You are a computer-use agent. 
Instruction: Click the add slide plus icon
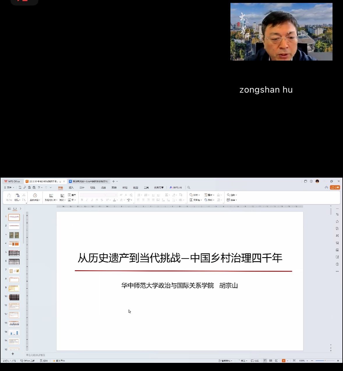(13, 354)
